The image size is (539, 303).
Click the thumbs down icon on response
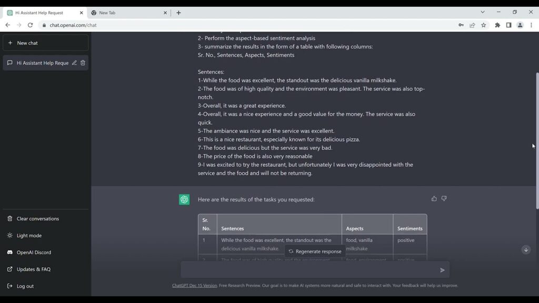click(x=444, y=199)
